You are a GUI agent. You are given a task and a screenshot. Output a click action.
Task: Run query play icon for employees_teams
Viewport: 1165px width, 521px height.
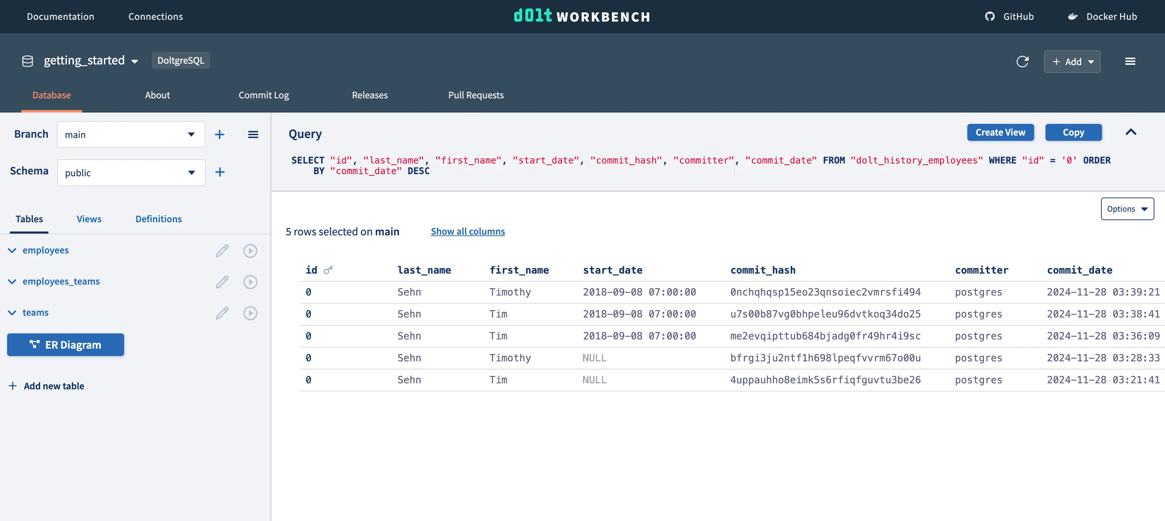point(250,282)
